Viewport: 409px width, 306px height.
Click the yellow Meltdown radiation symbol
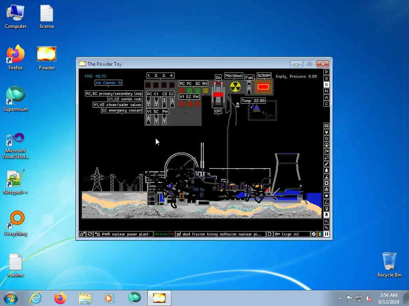pos(235,87)
